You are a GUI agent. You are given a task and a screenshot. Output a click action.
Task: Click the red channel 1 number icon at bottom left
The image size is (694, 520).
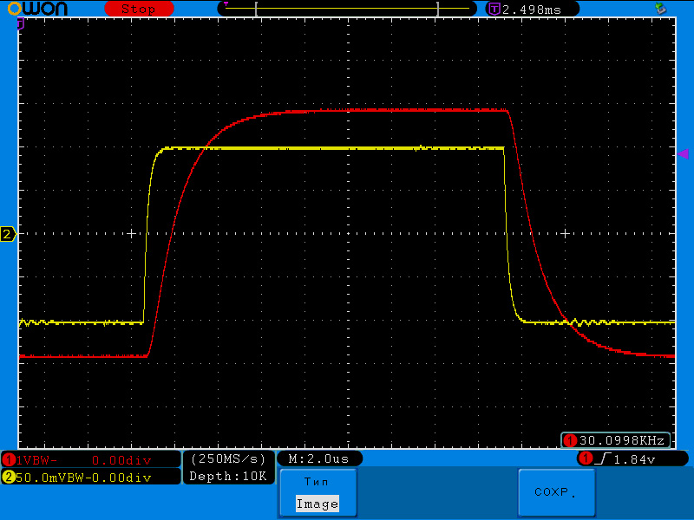tap(8, 460)
